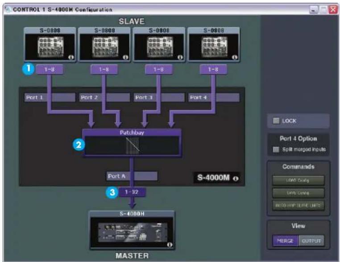Click the SAVE Config button
This screenshot has width=340, height=262.
299,193
